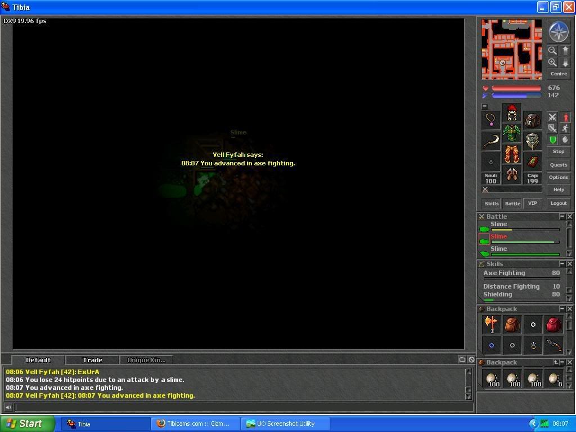Select the dagger item in Backpack
Screen dimensions: 576x432
tap(553, 345)
